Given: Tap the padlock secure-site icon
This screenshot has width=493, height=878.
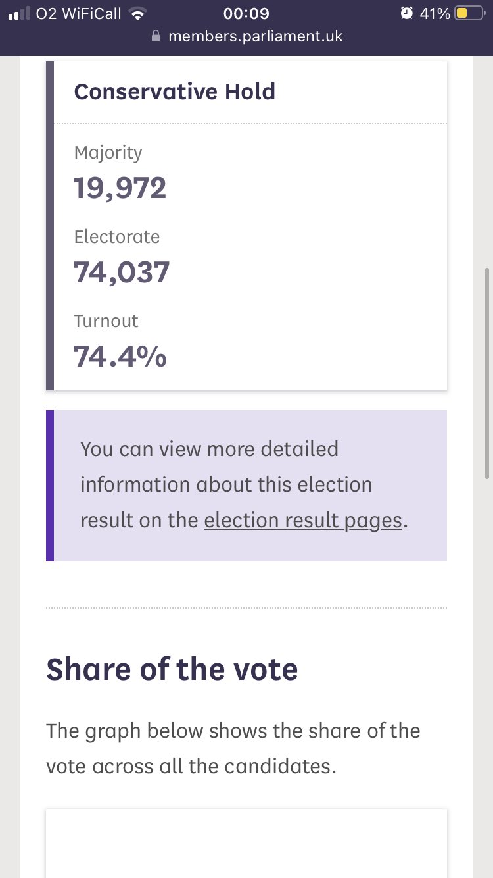Looking at the screenshot, I should tap(156, 36).
